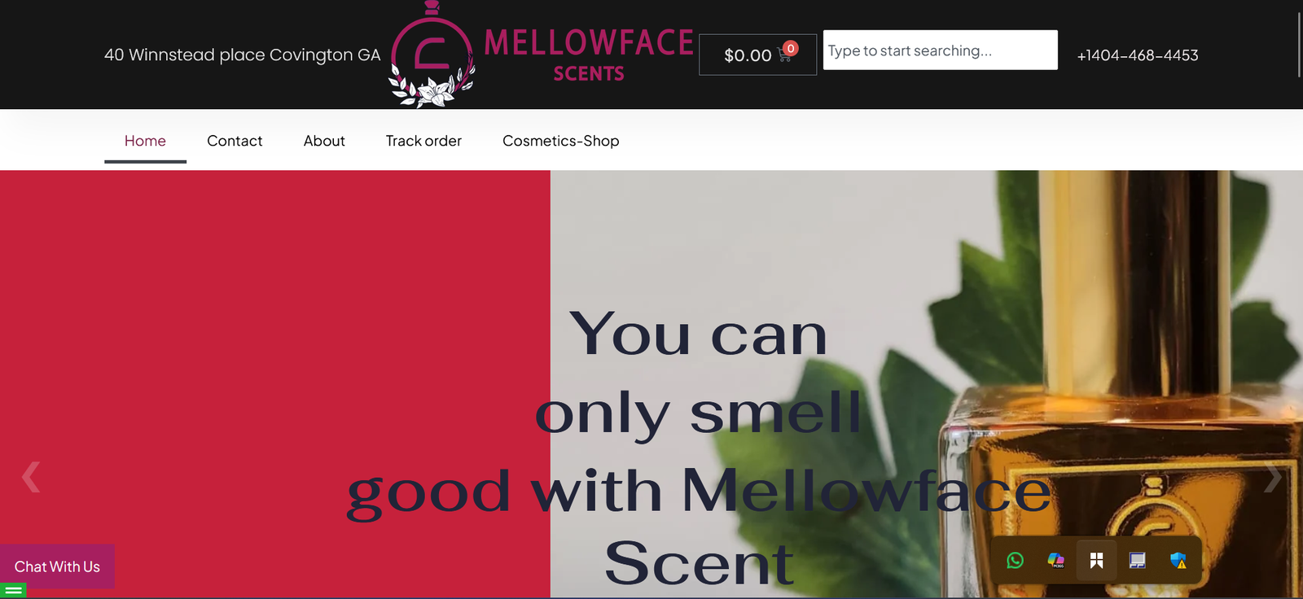The image size is (1303, 599).
Task: Open WhatsApp from the tray popup
Action: (x=1015, y=560)
